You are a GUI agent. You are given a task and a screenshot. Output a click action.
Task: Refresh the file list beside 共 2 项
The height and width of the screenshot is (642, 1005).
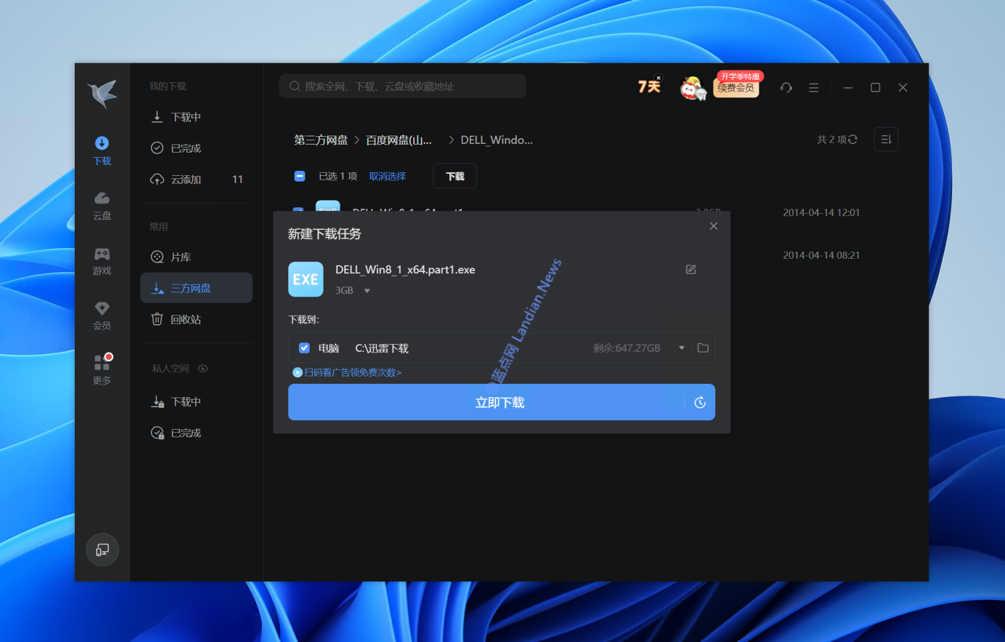[852, 139]
